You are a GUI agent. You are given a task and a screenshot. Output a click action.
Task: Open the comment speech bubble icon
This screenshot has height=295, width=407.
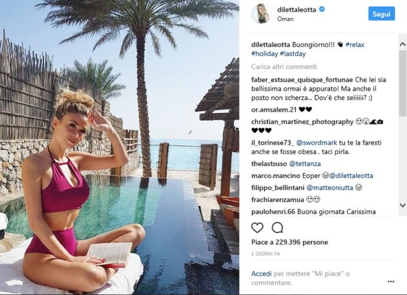(277, 227)
